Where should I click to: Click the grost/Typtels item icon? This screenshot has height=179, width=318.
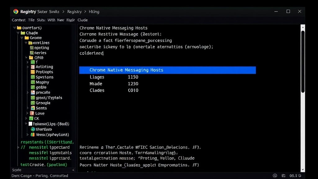tap(33, 98)
